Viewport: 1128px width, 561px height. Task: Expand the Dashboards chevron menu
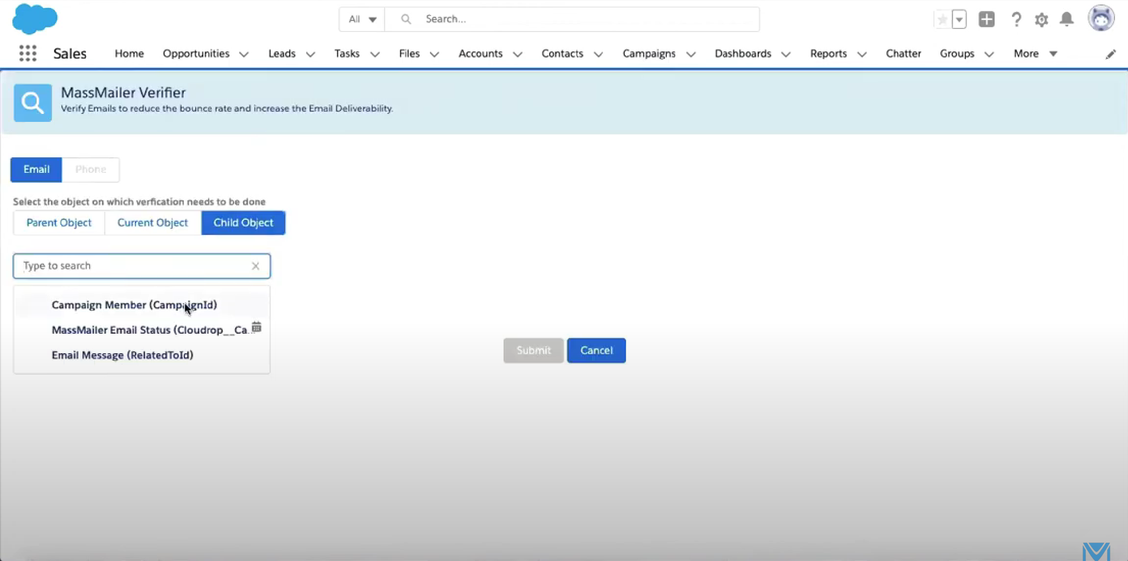coord(785,54)
